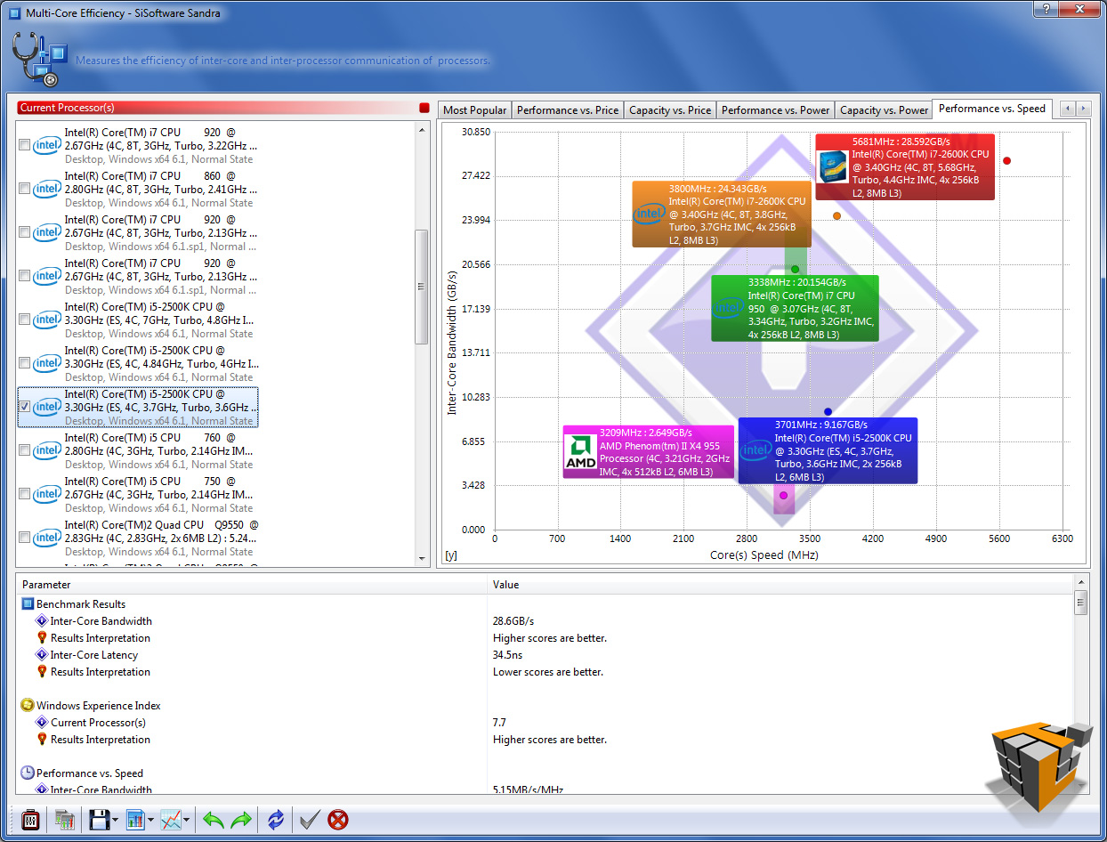Go forward with the green right arrow

241,819
